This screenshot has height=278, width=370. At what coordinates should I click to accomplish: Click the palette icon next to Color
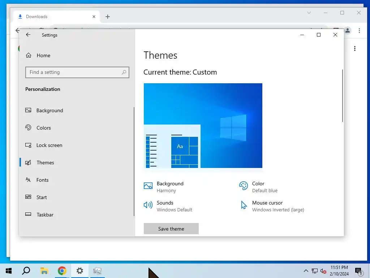[244, 186]
